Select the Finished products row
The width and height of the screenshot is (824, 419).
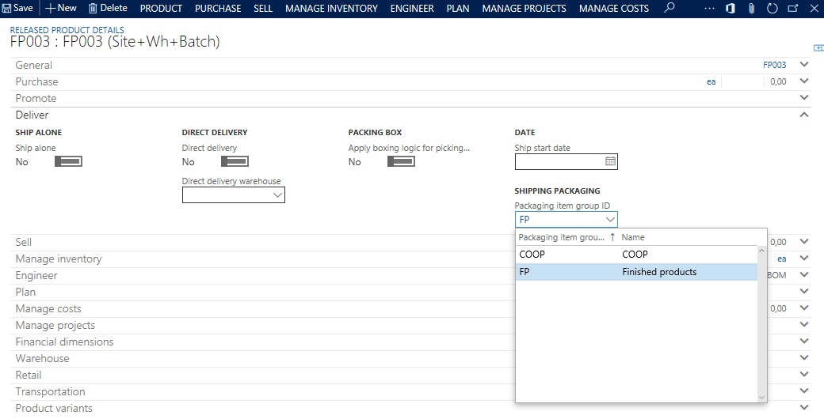[x=636, y=272]
